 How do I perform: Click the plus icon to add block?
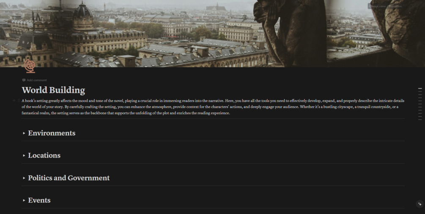coord(14,101)
